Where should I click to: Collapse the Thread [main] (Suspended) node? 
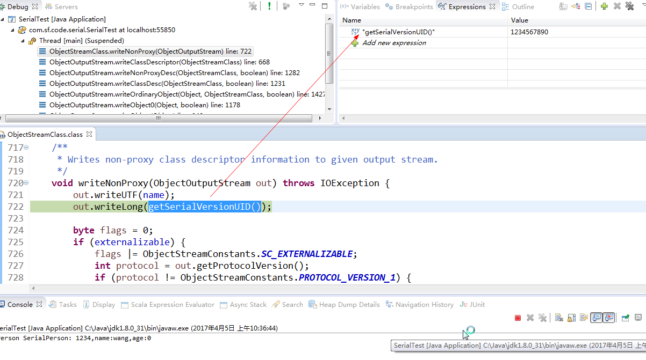23,41
